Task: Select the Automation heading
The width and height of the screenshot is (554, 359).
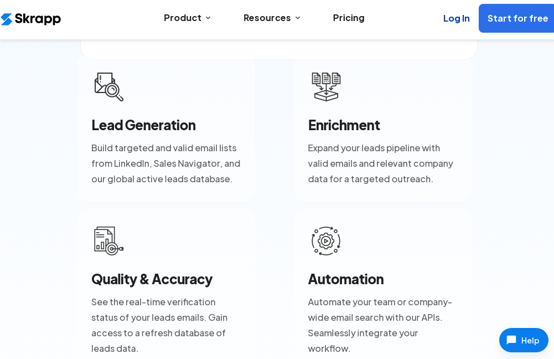Action: click(346, 279)
